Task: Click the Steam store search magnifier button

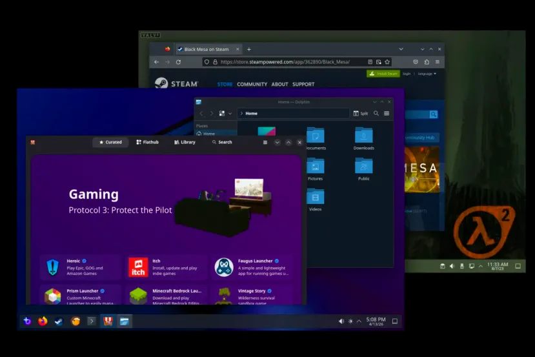Action: point(433,114)
